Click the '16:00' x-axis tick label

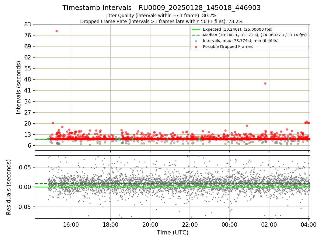coord(71,225)
